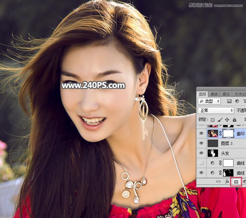Screen dimensions: 246x218
Task: Click mask link icon on hidden 曲线 layer
Action: (220, 163)
